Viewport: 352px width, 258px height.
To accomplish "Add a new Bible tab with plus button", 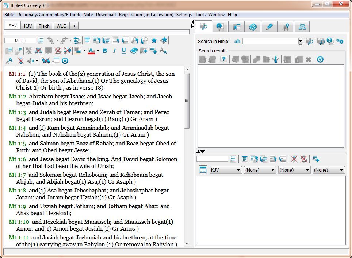I will pos(74,26).
